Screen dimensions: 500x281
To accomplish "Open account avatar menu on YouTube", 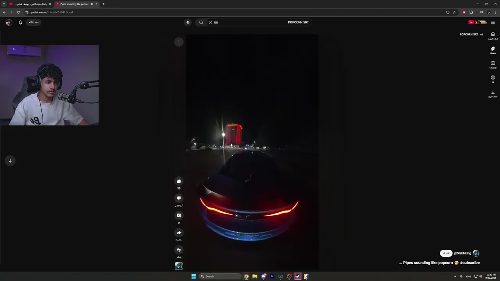I will point(9,22).
